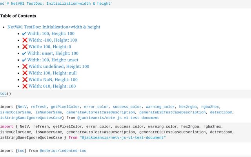
Task: Open the @nebrius/indented-toc notebook link
Action: [x=63, y=151]
